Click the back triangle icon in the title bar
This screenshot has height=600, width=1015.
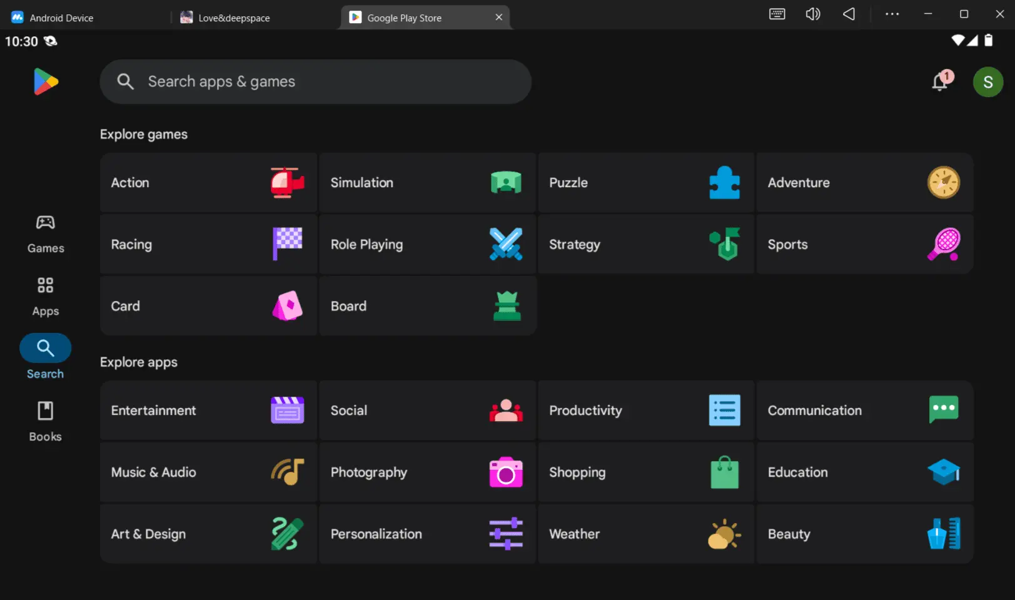[849, 14]
